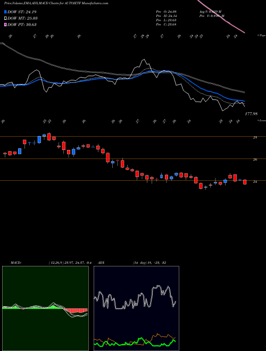Image resolution: width=266 pixels, height=351 pixels.
Task: Open the green MACD indicator chart panel
Action: point(45,308)
